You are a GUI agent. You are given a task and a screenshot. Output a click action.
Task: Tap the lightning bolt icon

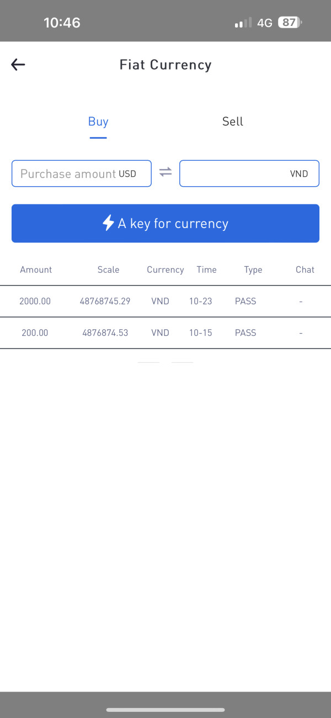[109, 223]
